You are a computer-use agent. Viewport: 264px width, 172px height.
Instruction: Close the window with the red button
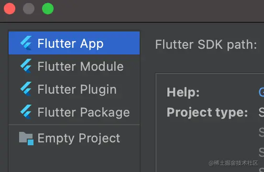tap(10, 9)
